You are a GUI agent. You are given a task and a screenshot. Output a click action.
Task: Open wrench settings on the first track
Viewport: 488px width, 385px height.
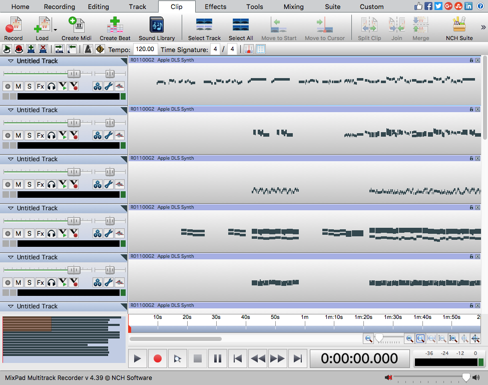tap(108, 86)
